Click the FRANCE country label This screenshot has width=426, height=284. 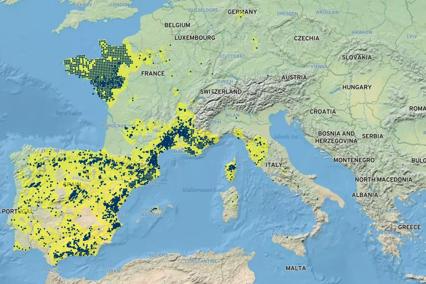(153, 73)
